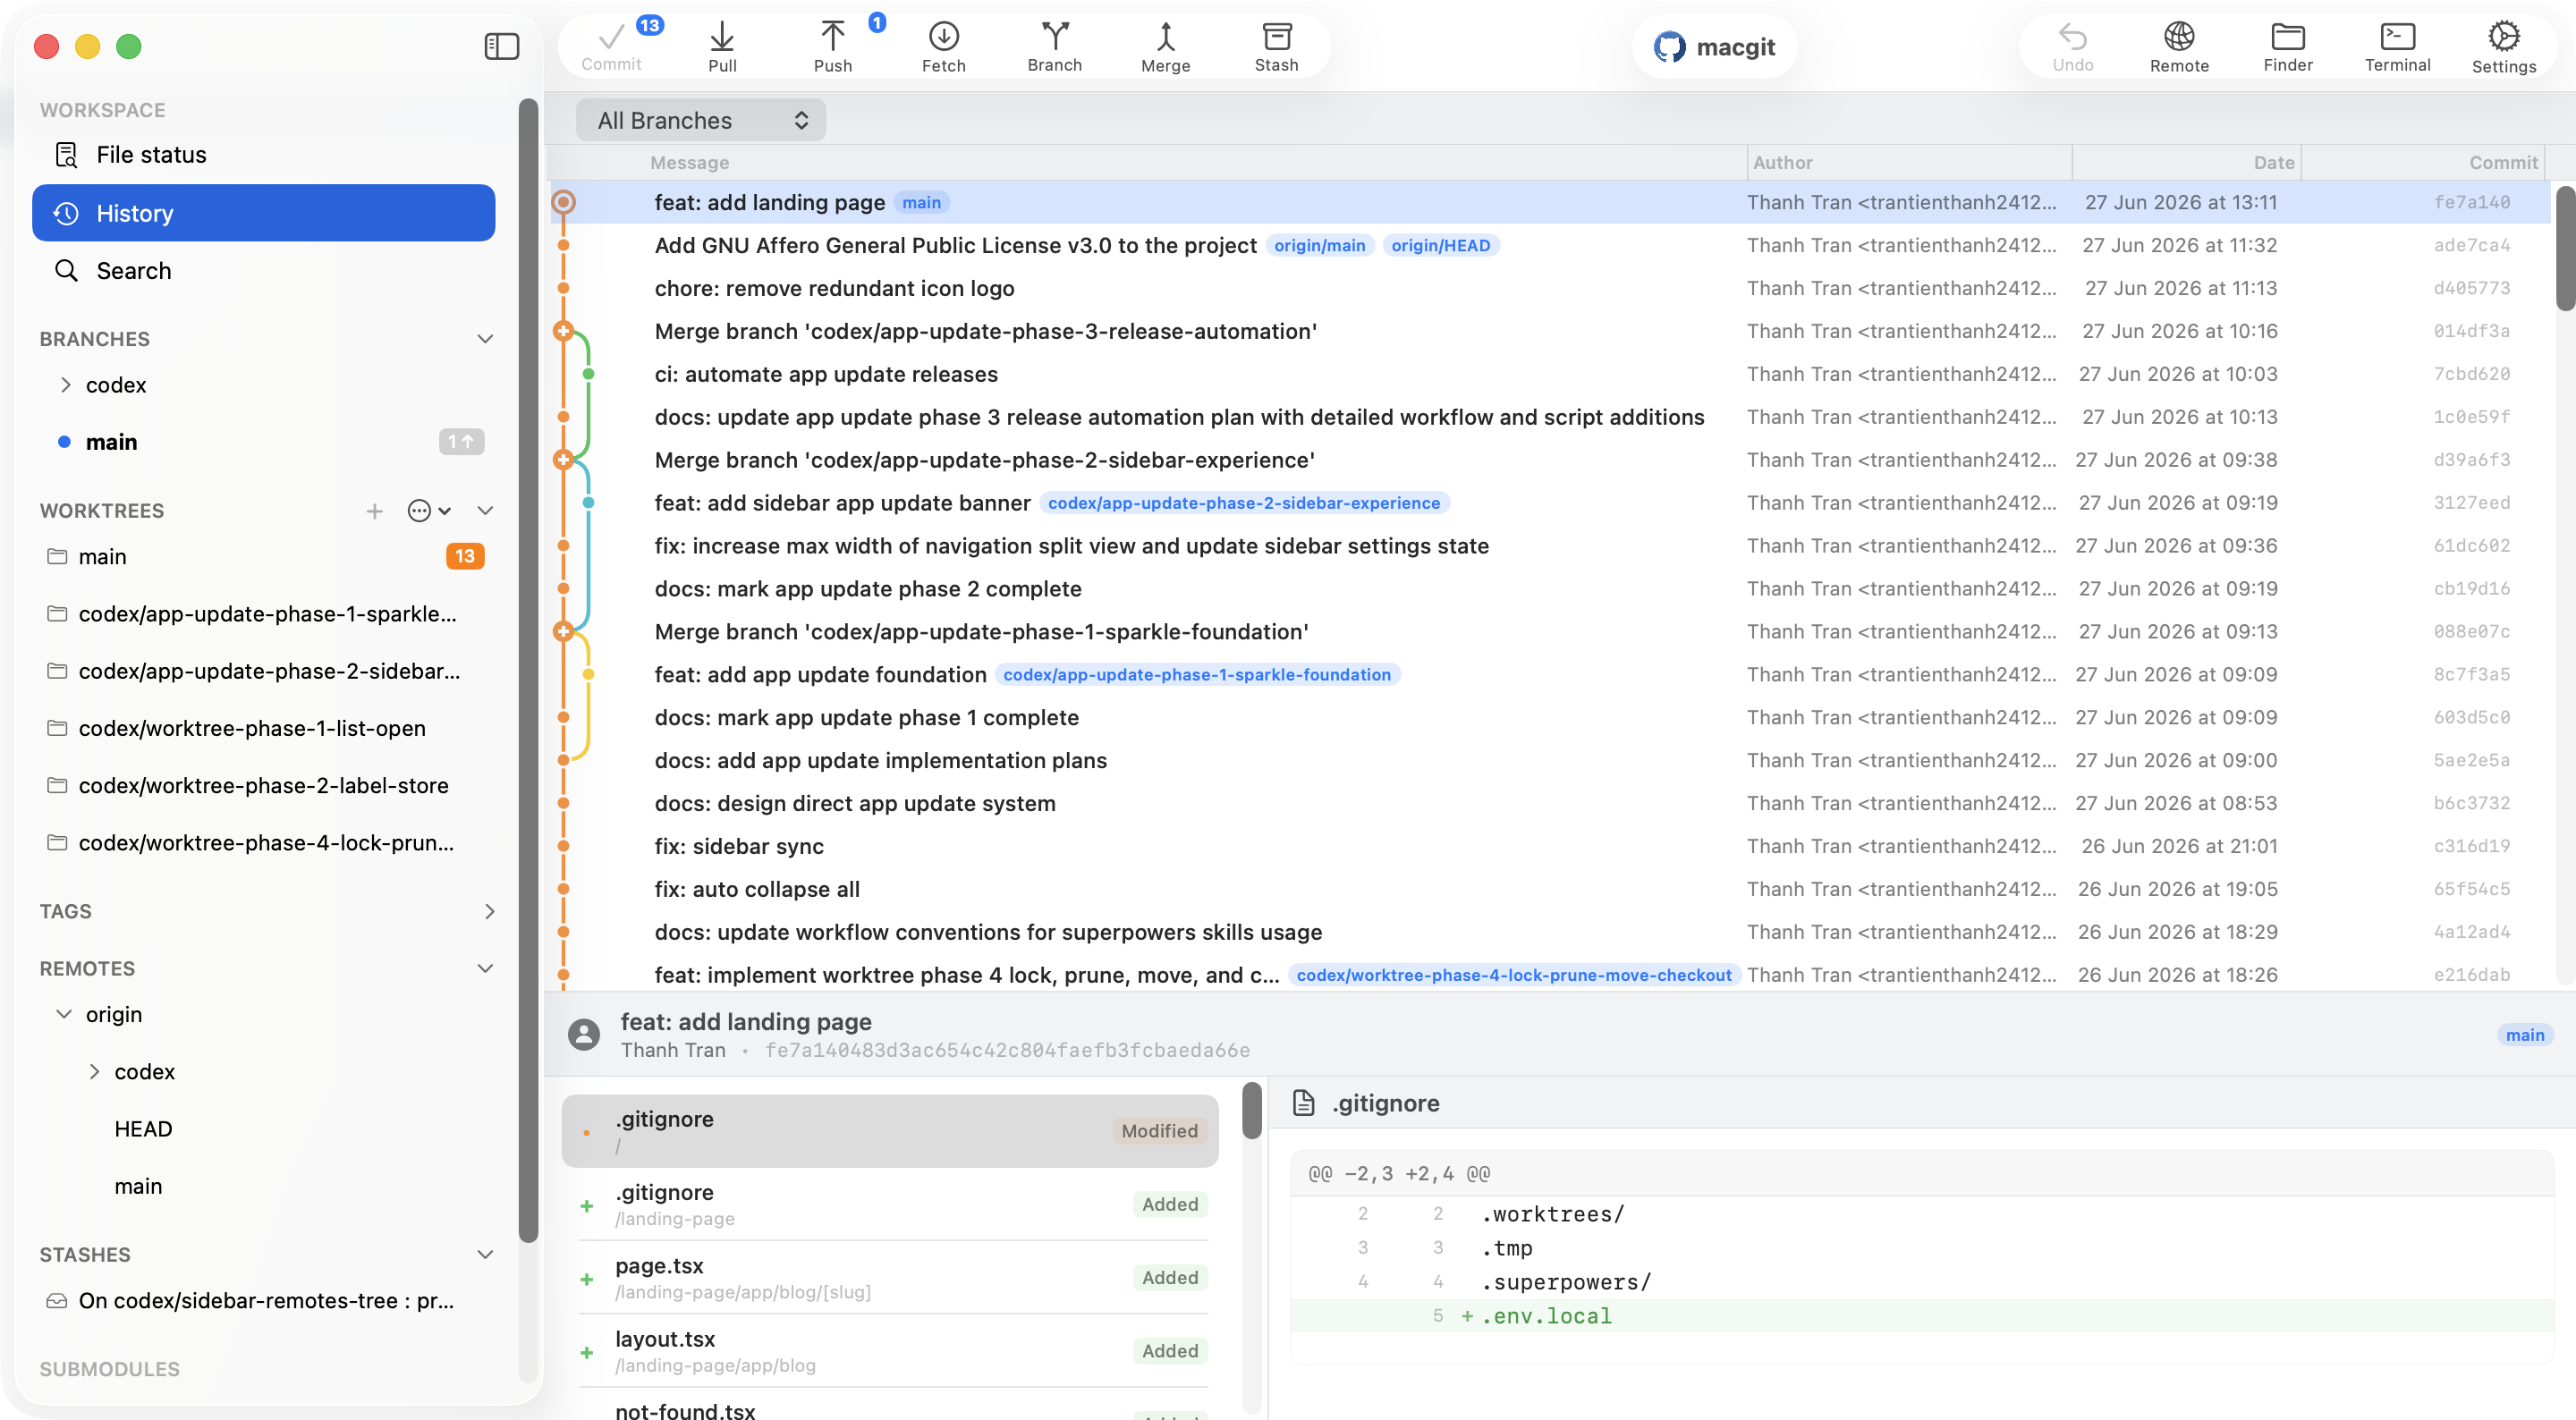The height and width of the screenshot is (1420, 2576).
Task: Collapse the origin remote tree
Action: (x=64, y=1014)
